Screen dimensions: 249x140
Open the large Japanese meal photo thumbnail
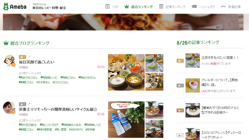coord(126,72)
